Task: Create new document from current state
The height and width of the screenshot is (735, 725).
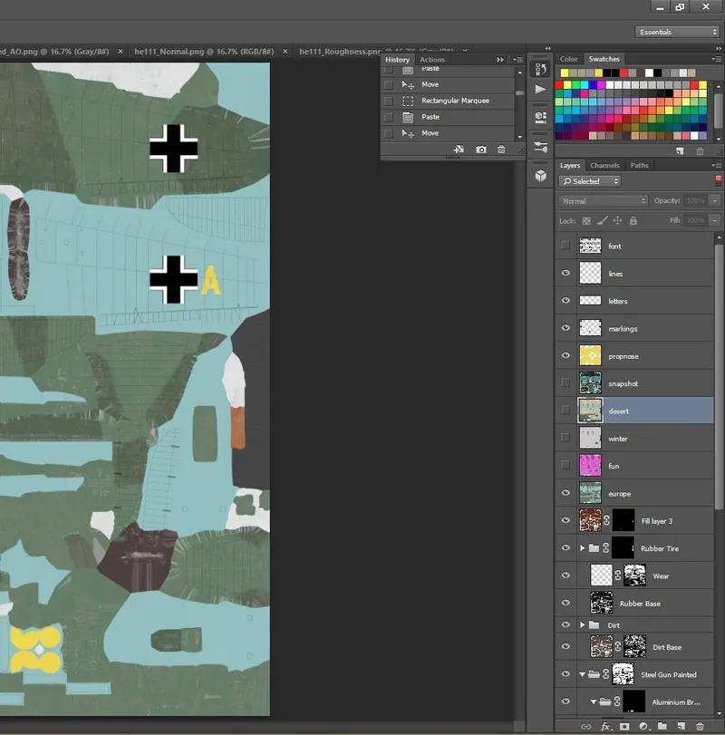Action: tap(459, 150)
